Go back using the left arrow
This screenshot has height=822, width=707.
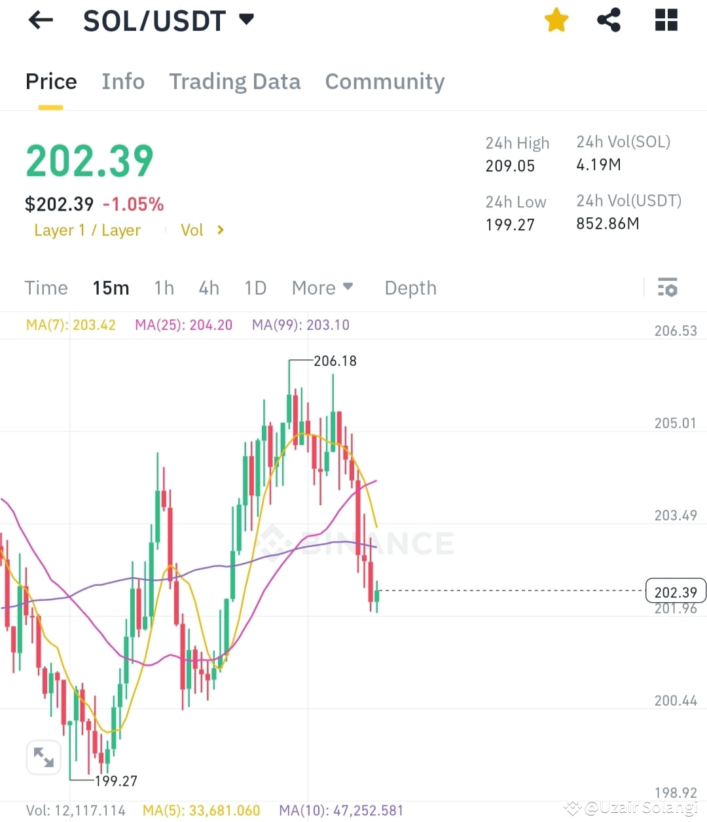[41, 20]
